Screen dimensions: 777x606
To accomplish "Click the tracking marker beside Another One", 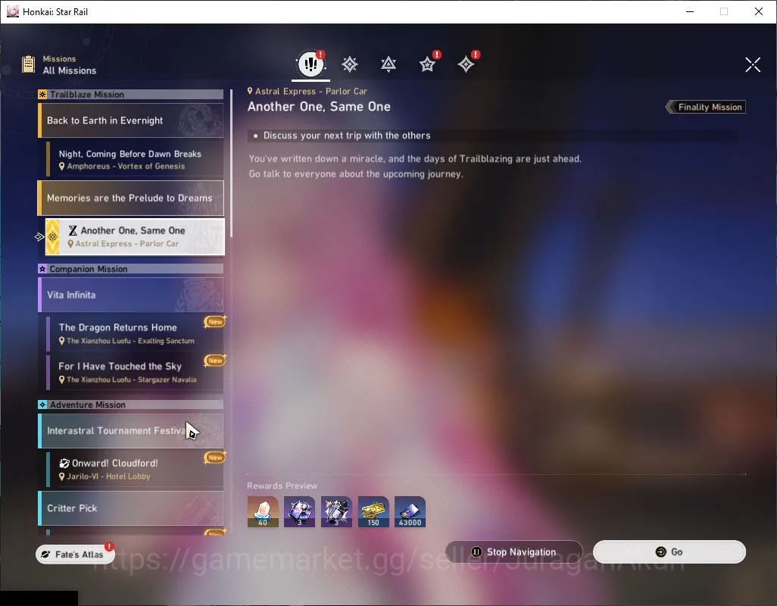I will [x=39, y=237].
